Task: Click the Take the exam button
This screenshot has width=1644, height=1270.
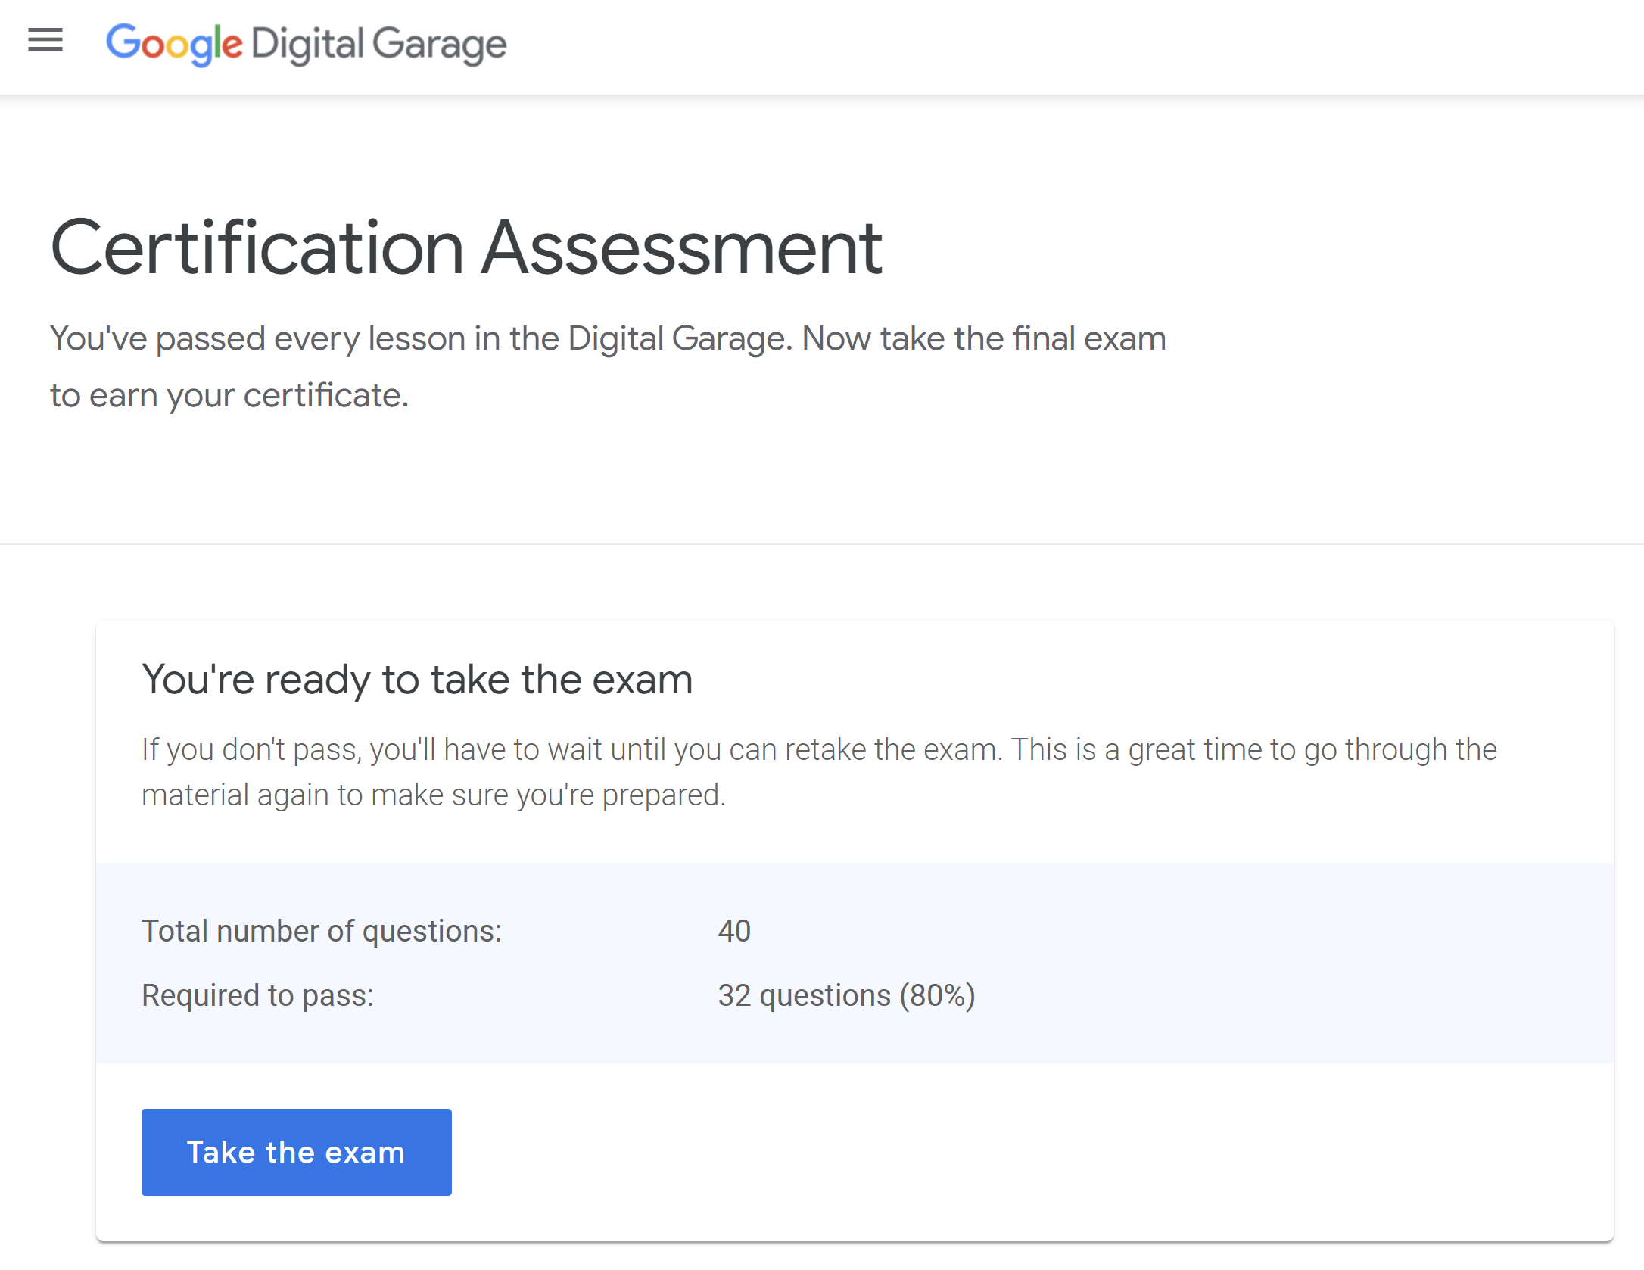Action: pos(297,1152)
